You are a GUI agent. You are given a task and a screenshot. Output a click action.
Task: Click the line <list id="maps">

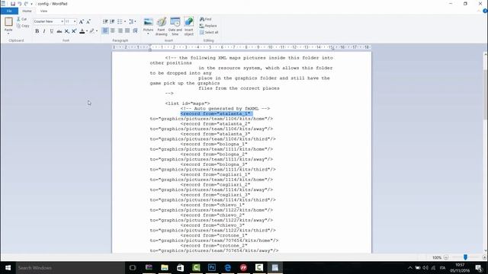click(x=188, y=104)
